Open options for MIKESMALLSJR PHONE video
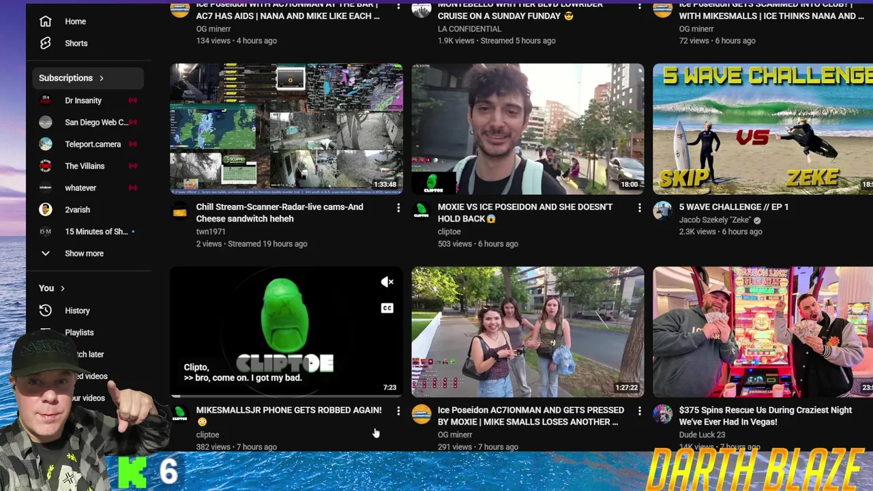This screenshot has height=491, width=873. (398, 411)
